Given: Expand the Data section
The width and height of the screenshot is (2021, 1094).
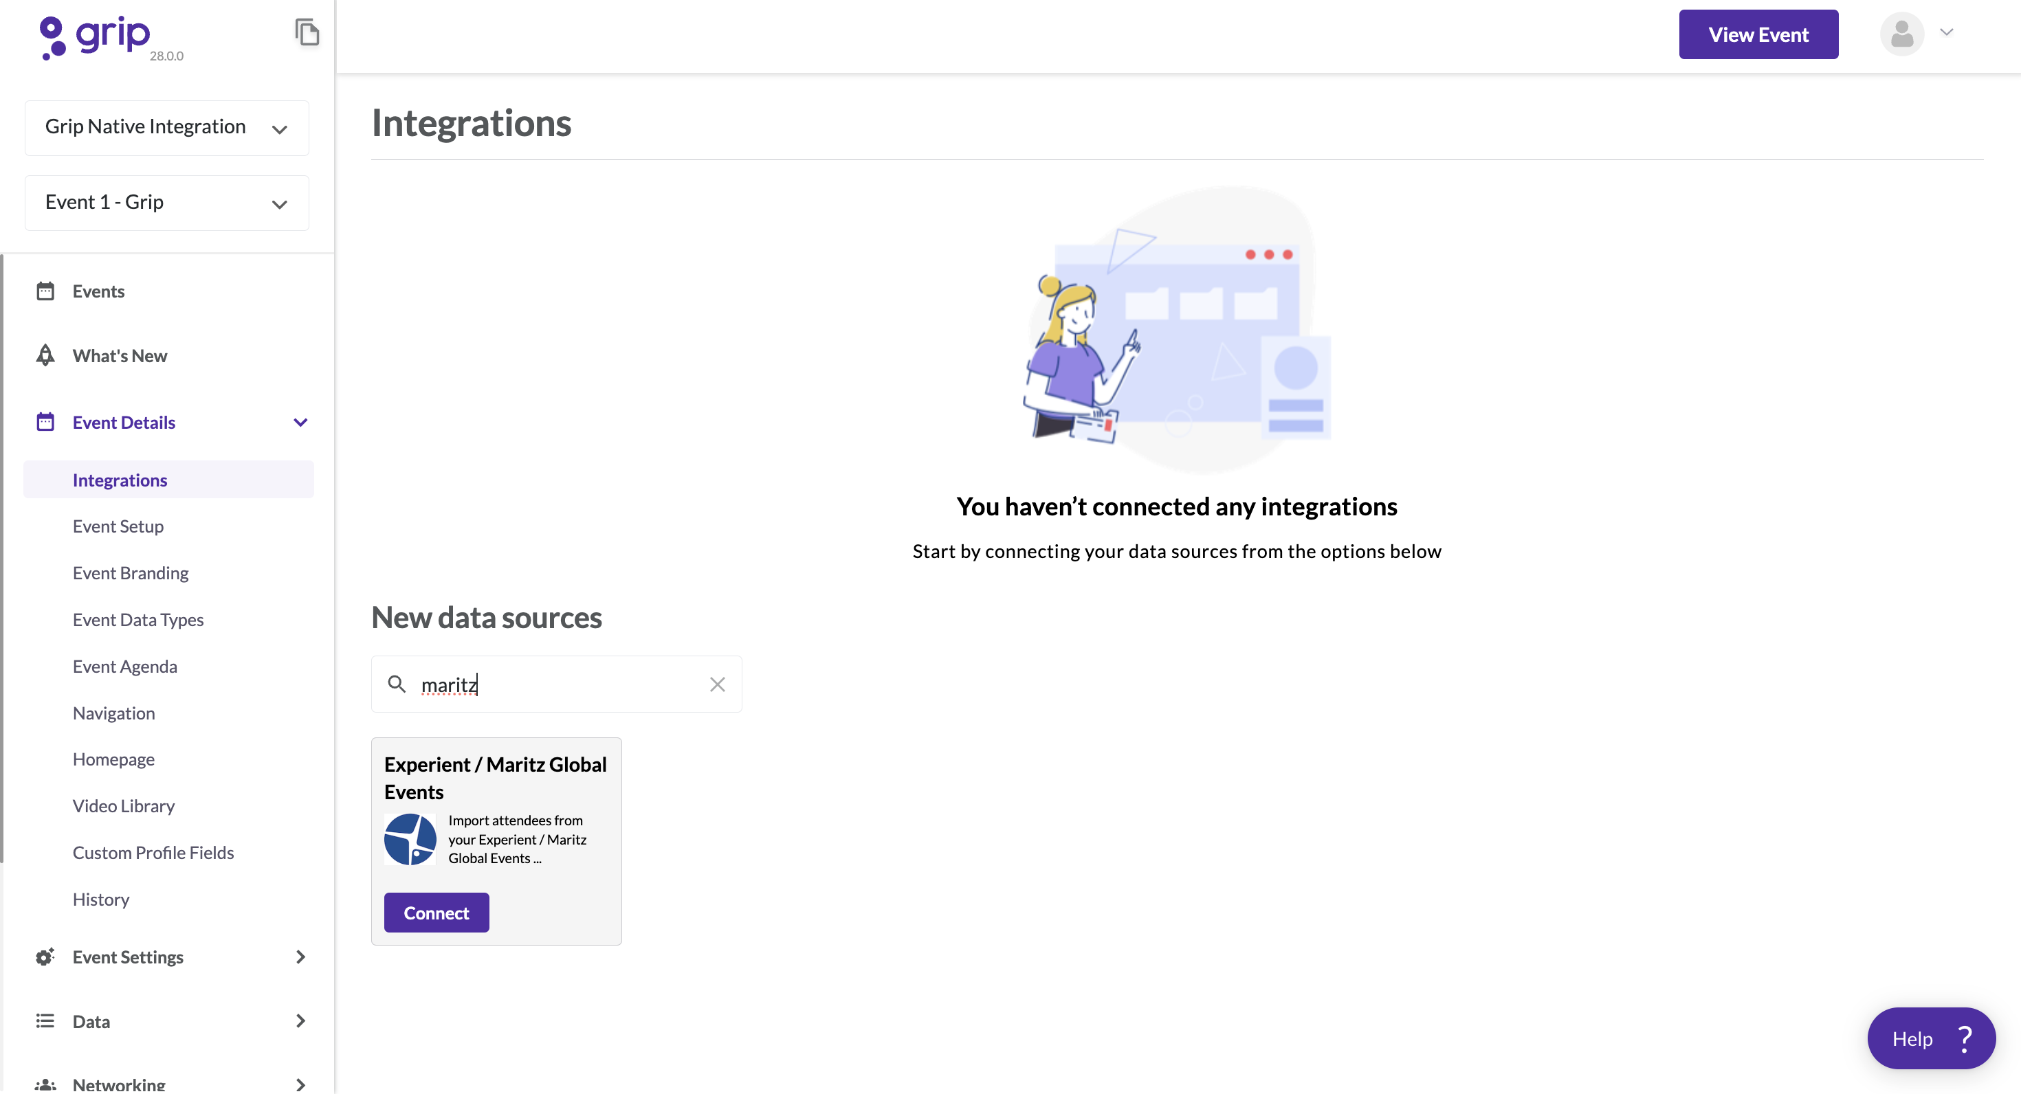Looking at the screenshot, I should (300, 1021).
